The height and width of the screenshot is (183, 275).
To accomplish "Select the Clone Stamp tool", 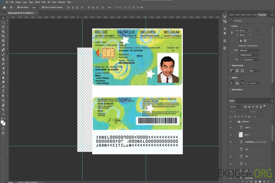I will tap(3, 59).
